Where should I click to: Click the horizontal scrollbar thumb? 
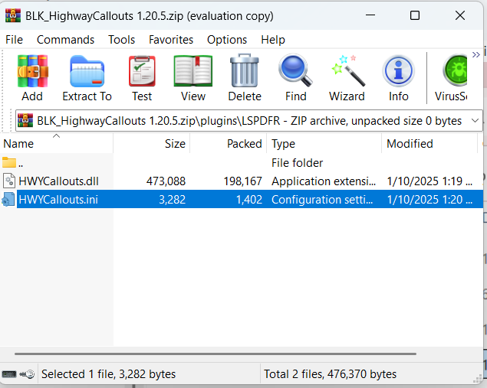click(x=216, y=354)
